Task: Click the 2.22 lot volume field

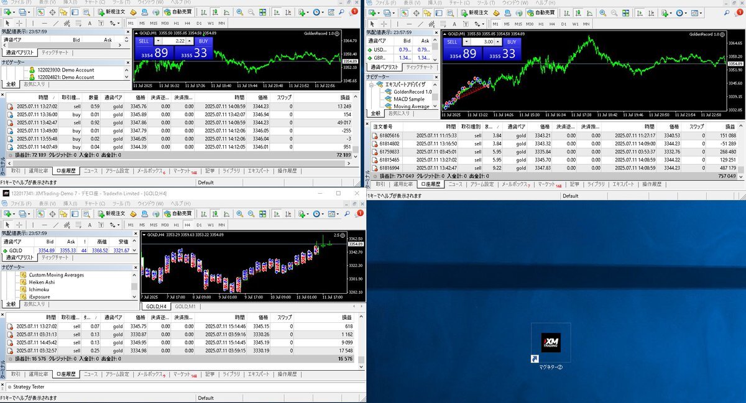Action: point(176,42)
